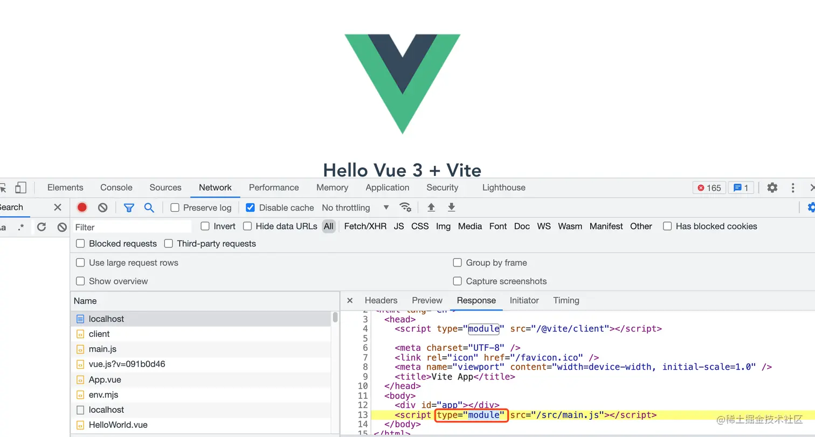This screenshot has width=815, height=437.
Task: Stop recording network log (red circle)
Action: [x=82, y=207]
